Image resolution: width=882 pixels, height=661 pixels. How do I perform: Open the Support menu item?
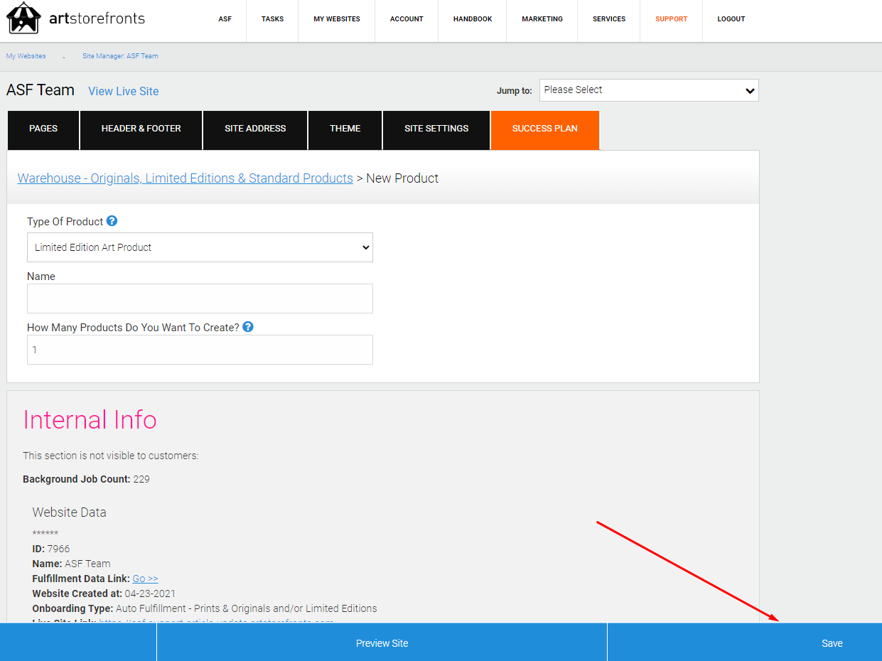671,19
